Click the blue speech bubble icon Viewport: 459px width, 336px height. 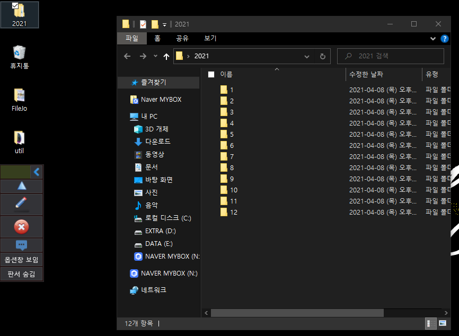pyautogui.click(x=21, y=245)
